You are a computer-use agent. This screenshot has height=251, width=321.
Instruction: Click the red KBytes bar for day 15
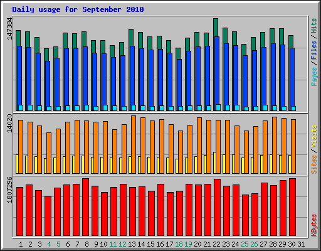coord(152,213)
